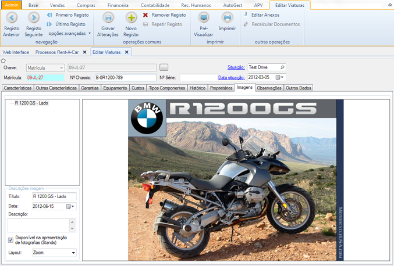The height and width of the screenshot is (266, 394).
Task: Click the Nº Chassis input field
Action: tap(125, 77)
